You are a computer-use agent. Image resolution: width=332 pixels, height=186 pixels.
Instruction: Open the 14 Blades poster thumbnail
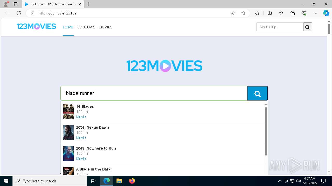point(68,112)
